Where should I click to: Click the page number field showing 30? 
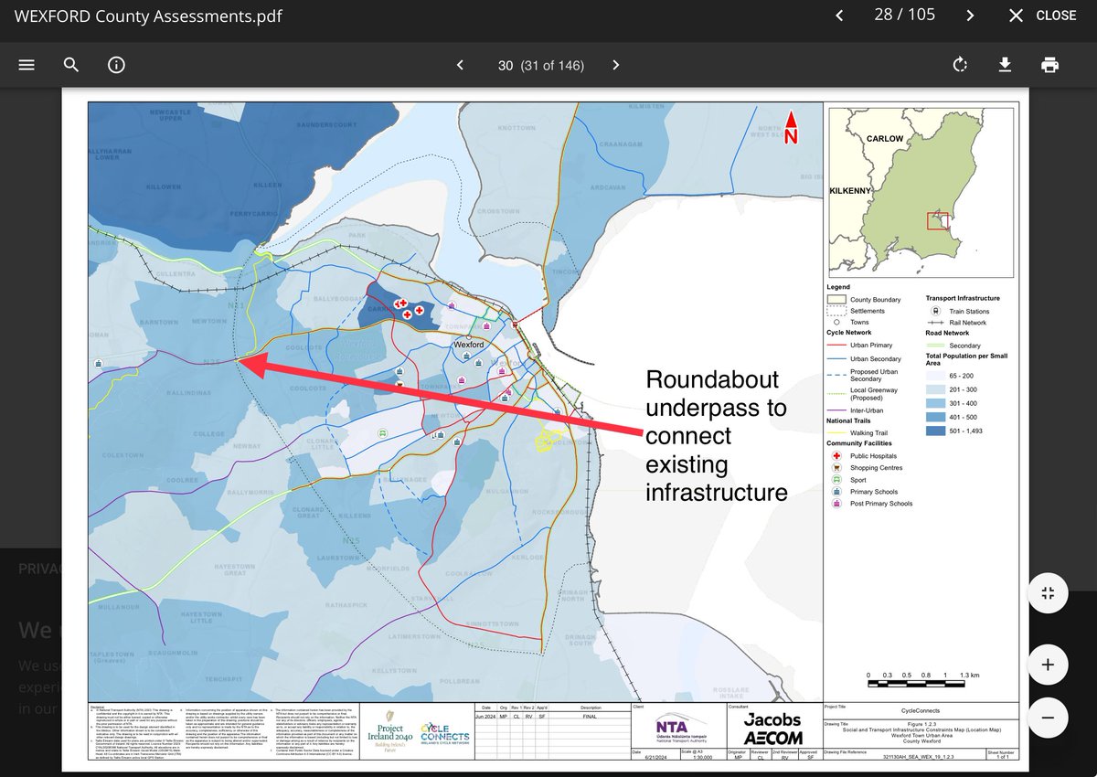(506, 65)
